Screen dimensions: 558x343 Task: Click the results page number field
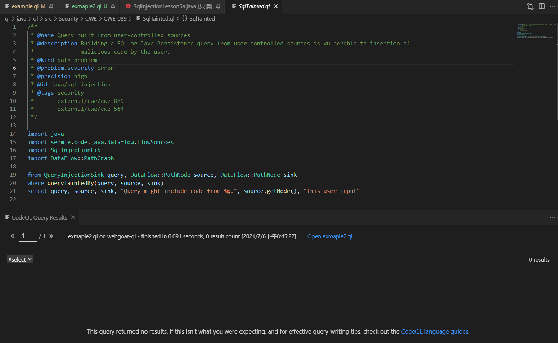click(28, 236)
